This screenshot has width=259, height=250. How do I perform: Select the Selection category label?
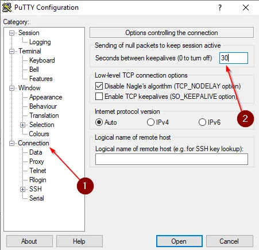(x=42, y=125)
